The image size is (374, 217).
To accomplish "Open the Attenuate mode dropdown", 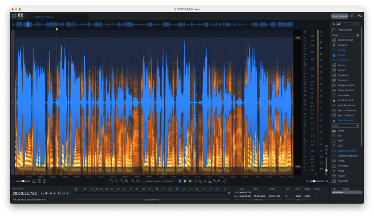I will 170,181.
